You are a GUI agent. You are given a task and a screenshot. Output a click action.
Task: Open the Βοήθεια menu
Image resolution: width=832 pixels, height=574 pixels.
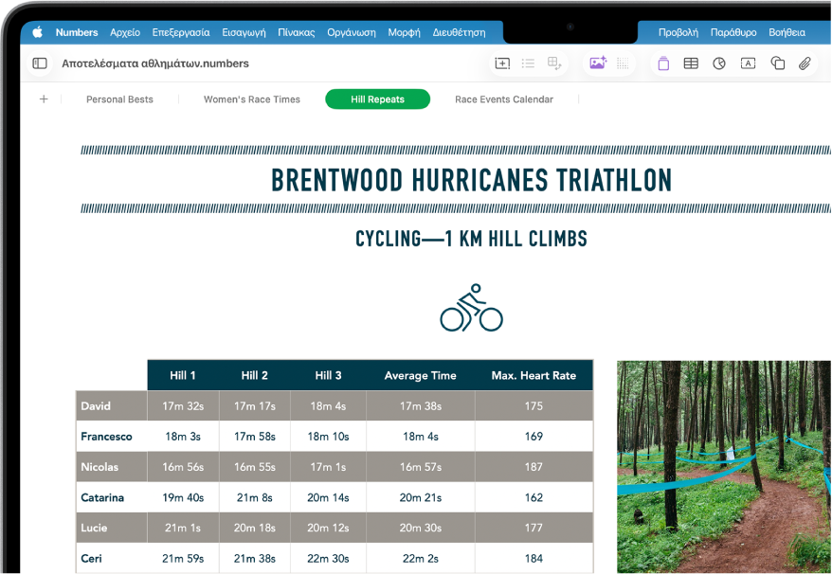click(x=787, y=32)
